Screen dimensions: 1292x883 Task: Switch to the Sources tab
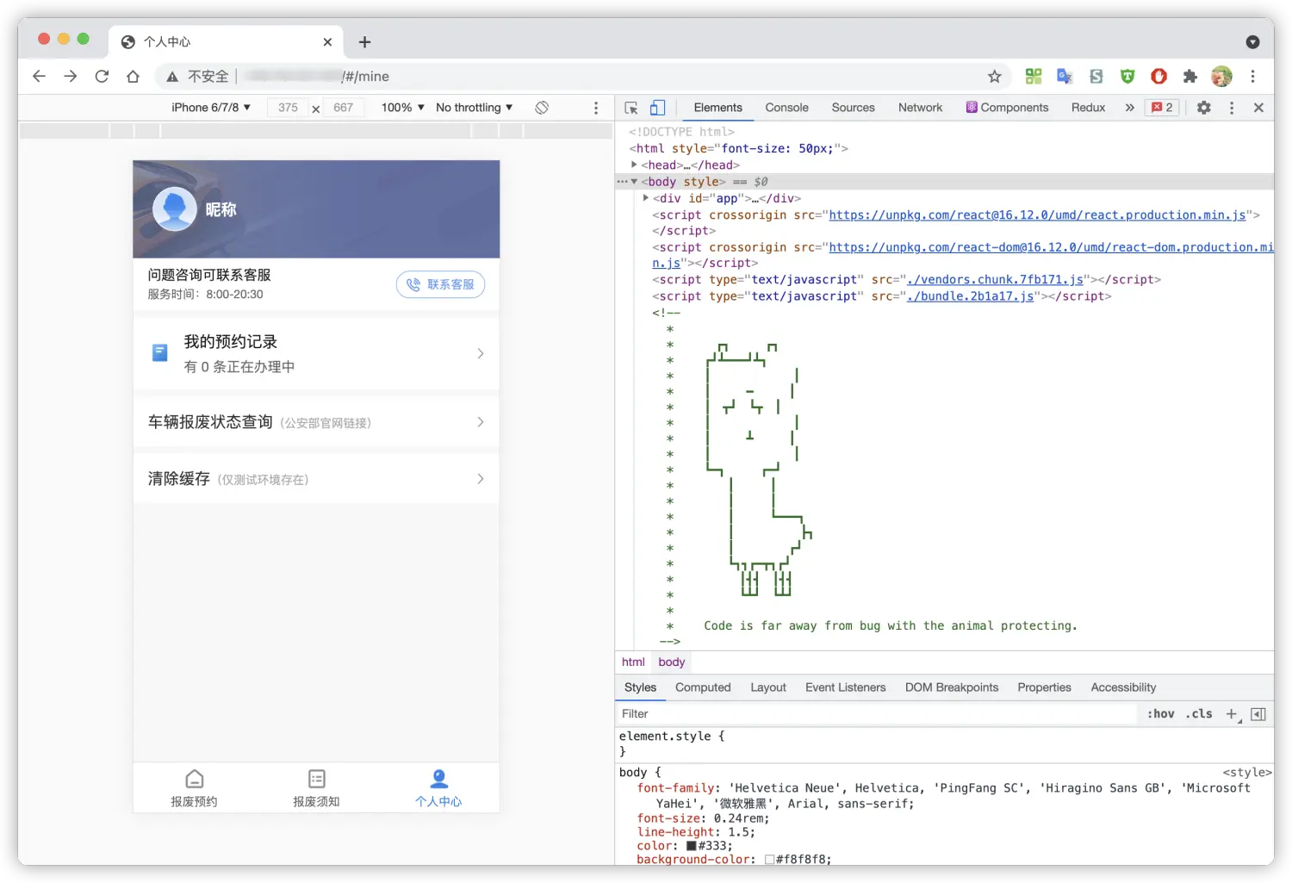(853, 108)
